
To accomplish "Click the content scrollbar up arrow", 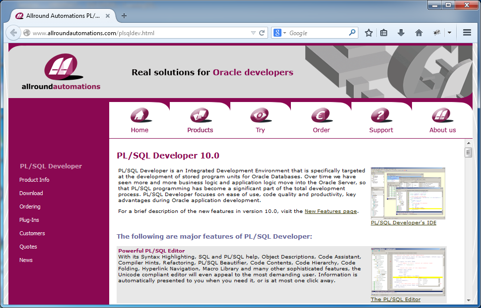I will [469, 143].
